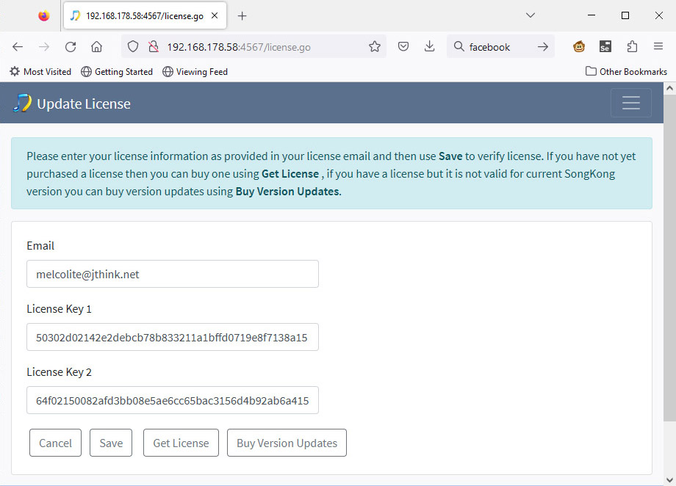676x486 pixels.
Task: Click the License Key 1 label
Action: (x=59, y=309)
